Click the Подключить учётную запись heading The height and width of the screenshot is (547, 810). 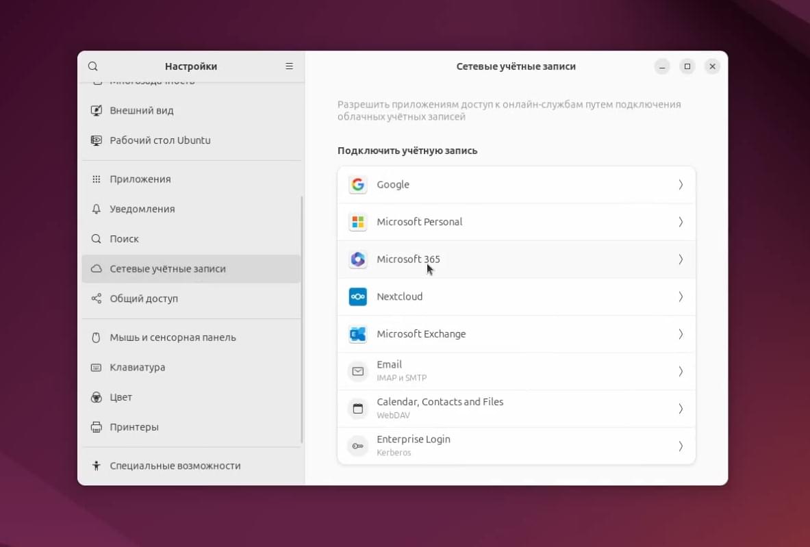[x=407, y=151]
